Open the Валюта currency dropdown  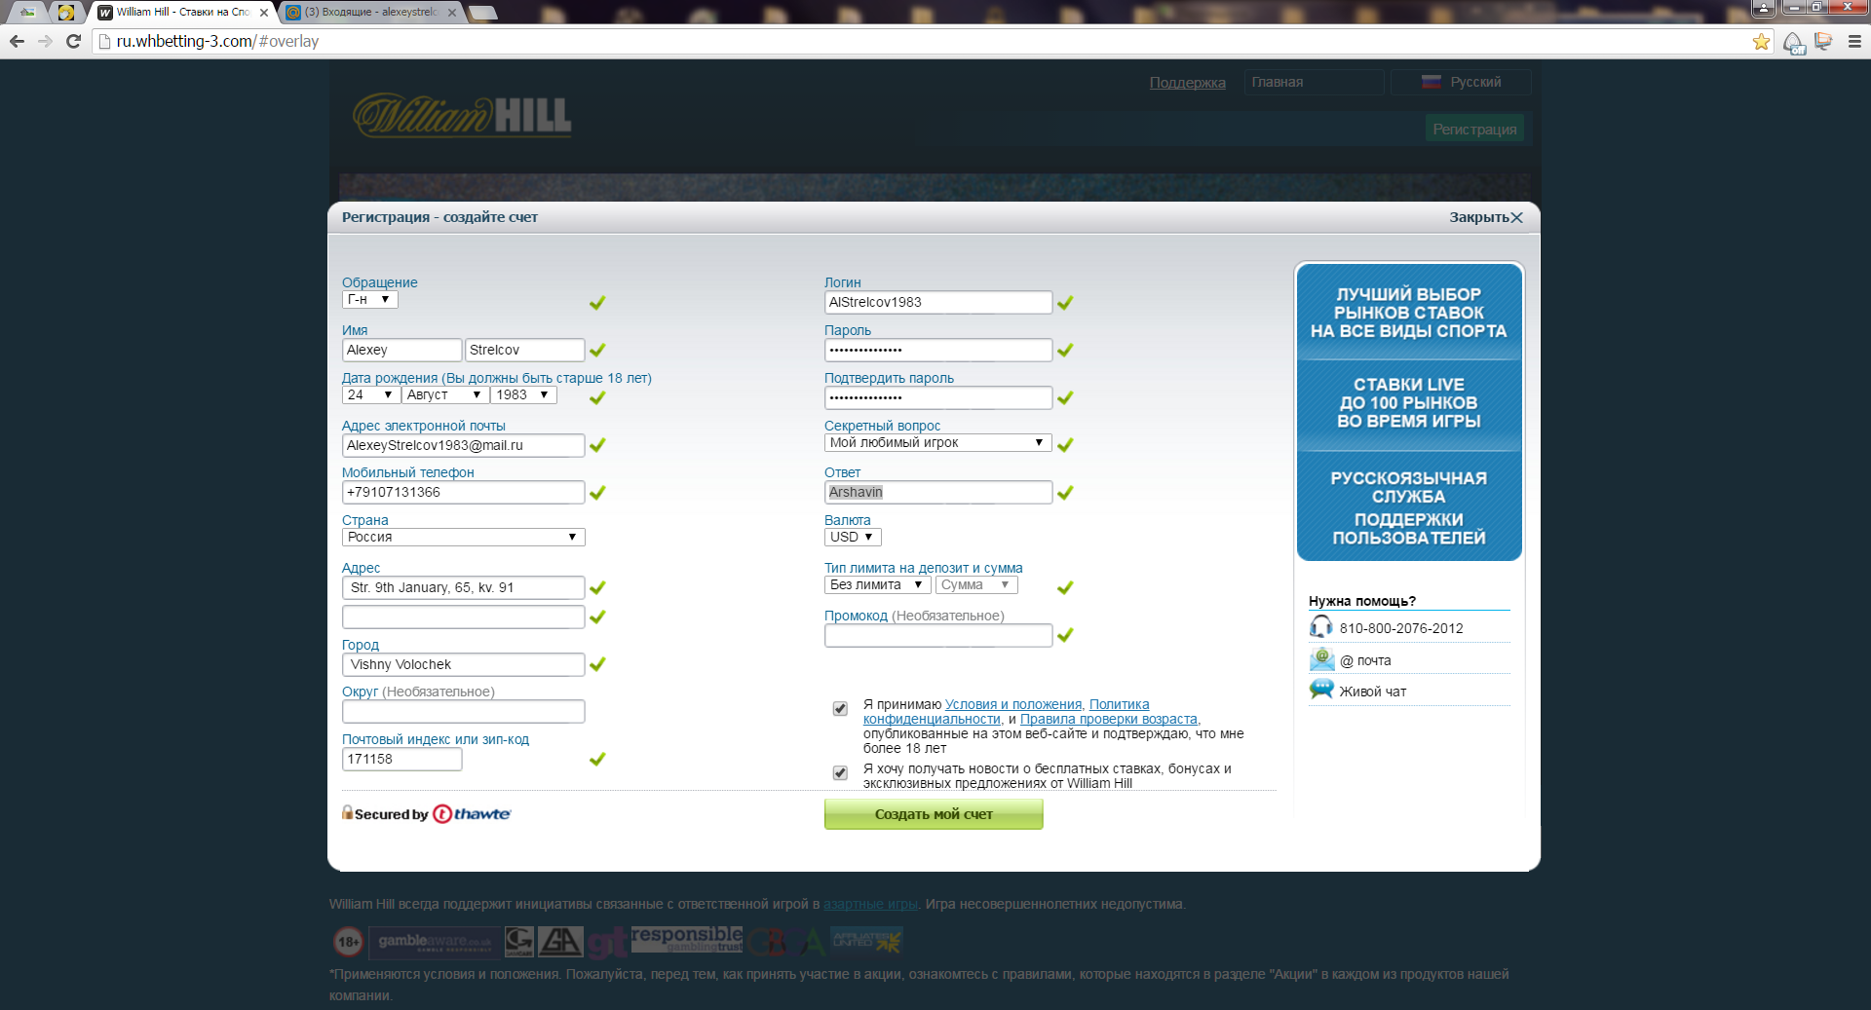coord(853,538)
